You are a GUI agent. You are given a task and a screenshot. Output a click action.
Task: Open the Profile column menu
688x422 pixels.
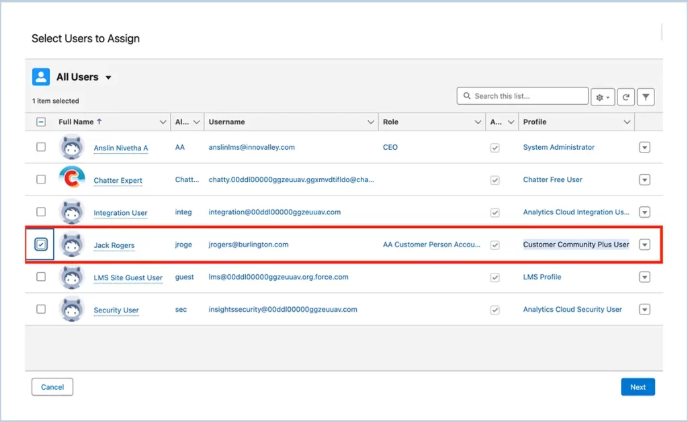[627, 122]
